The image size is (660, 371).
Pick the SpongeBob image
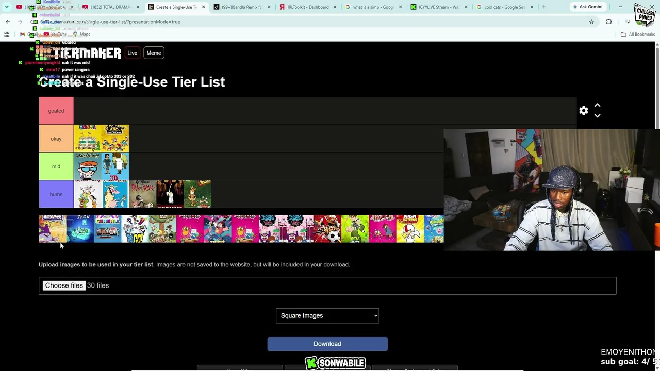[x=434, y=229]
